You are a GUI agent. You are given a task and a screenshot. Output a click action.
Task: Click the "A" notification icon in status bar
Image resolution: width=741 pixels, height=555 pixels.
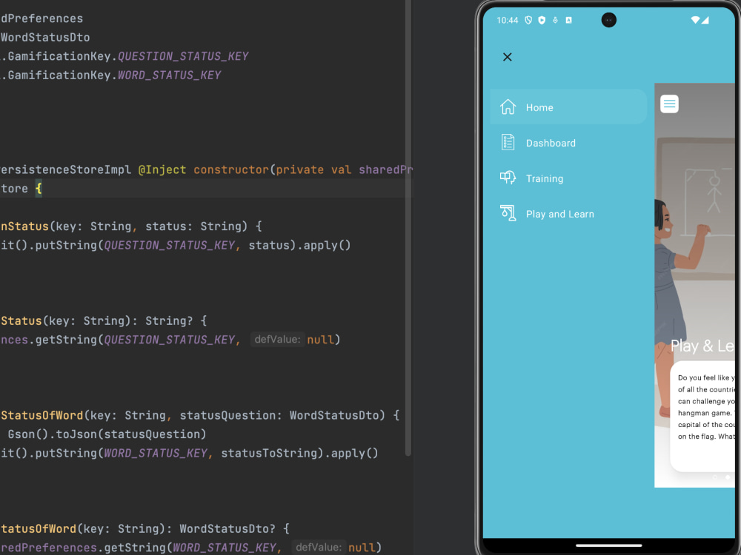[x=568, y=20]
